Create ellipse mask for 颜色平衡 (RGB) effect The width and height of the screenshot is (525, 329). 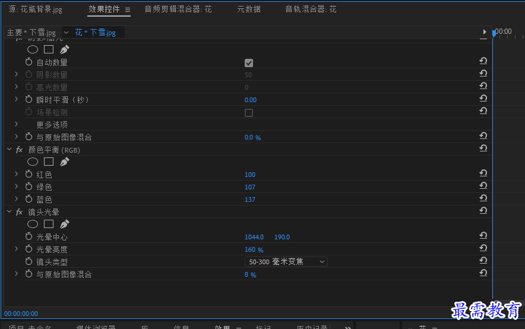(33, 162)
